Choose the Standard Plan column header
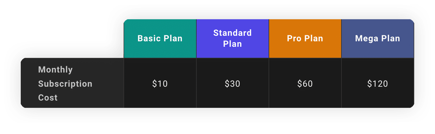 (233, 38)
